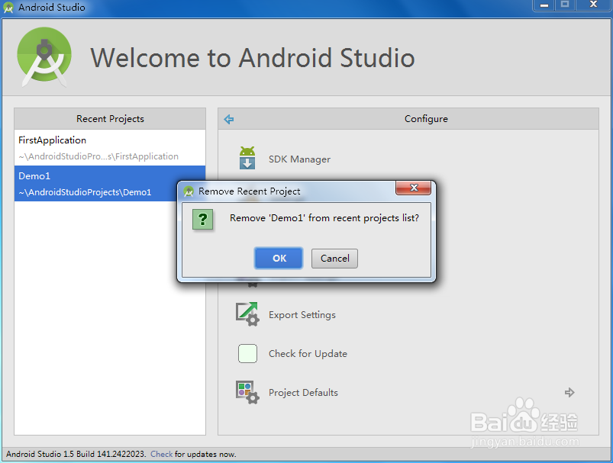The image size is (613, 463).
Task: Select the Demo1 recent project
Action: point(34,175)
